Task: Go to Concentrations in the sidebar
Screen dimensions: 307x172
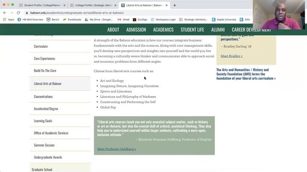Action: [43, 97]
